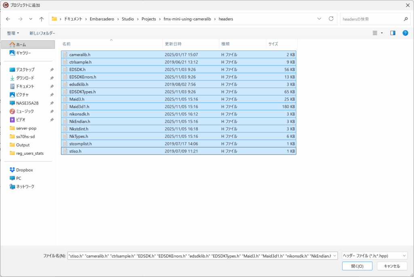
Task: Open the 整理 menu
Action: [13, 33]
